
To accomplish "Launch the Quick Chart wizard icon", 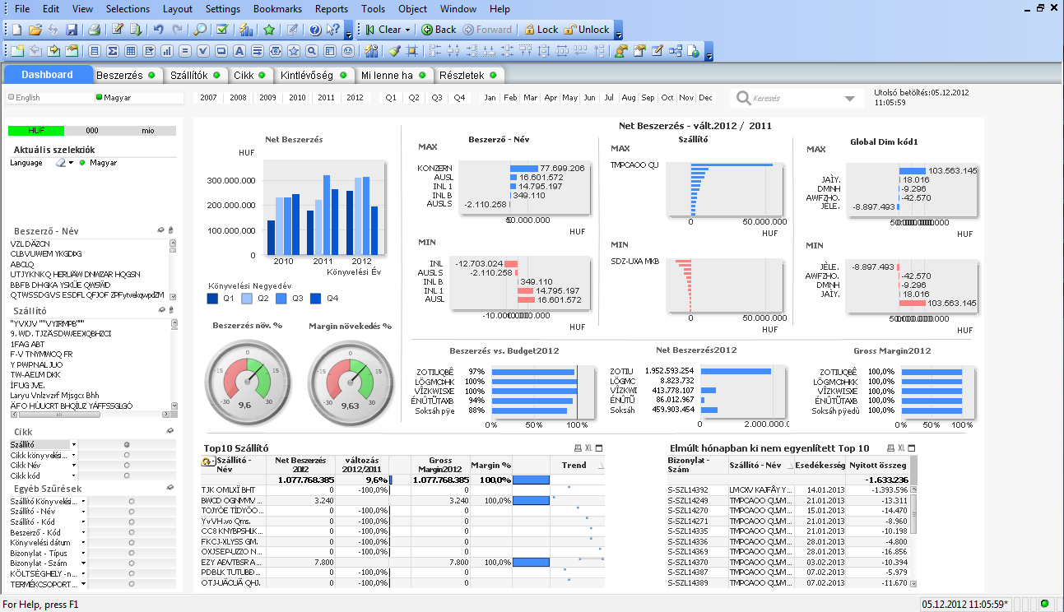I will (246, 30).
